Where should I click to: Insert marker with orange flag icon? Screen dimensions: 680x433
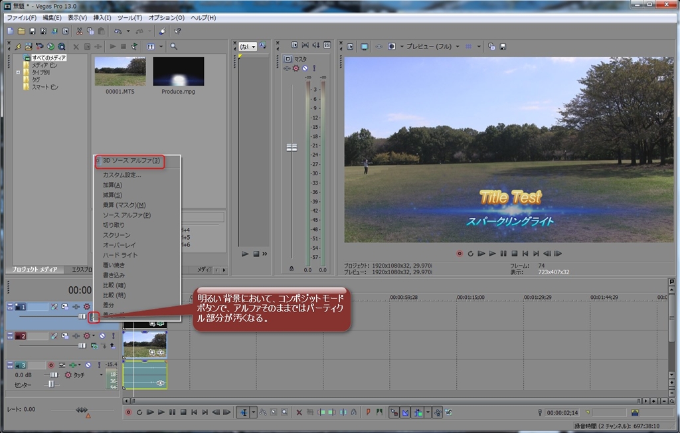(368, 412)
